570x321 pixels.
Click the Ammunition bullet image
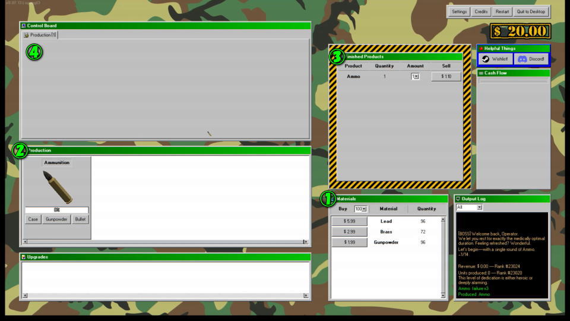57,187
